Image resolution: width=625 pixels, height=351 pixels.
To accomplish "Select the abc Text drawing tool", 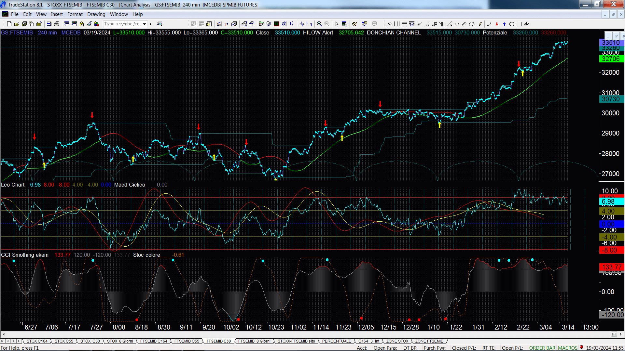I will [527, 24].
